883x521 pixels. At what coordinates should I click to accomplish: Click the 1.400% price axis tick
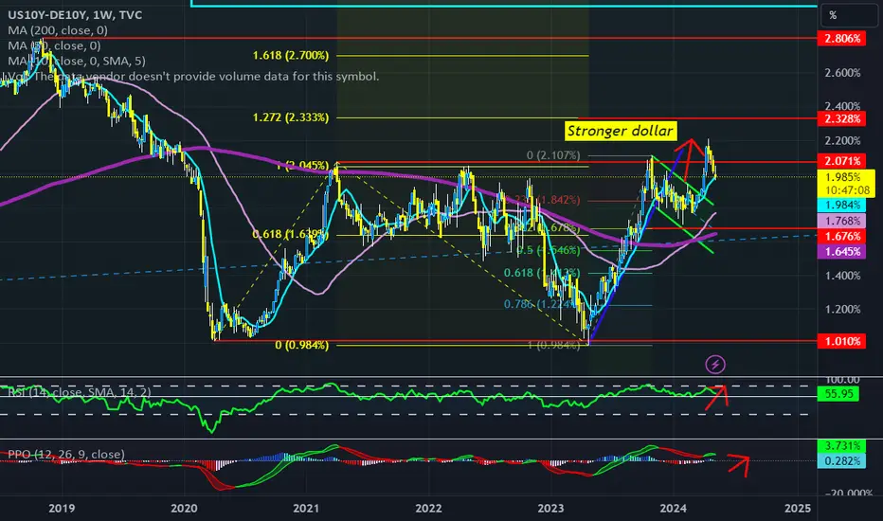point(842,276)
